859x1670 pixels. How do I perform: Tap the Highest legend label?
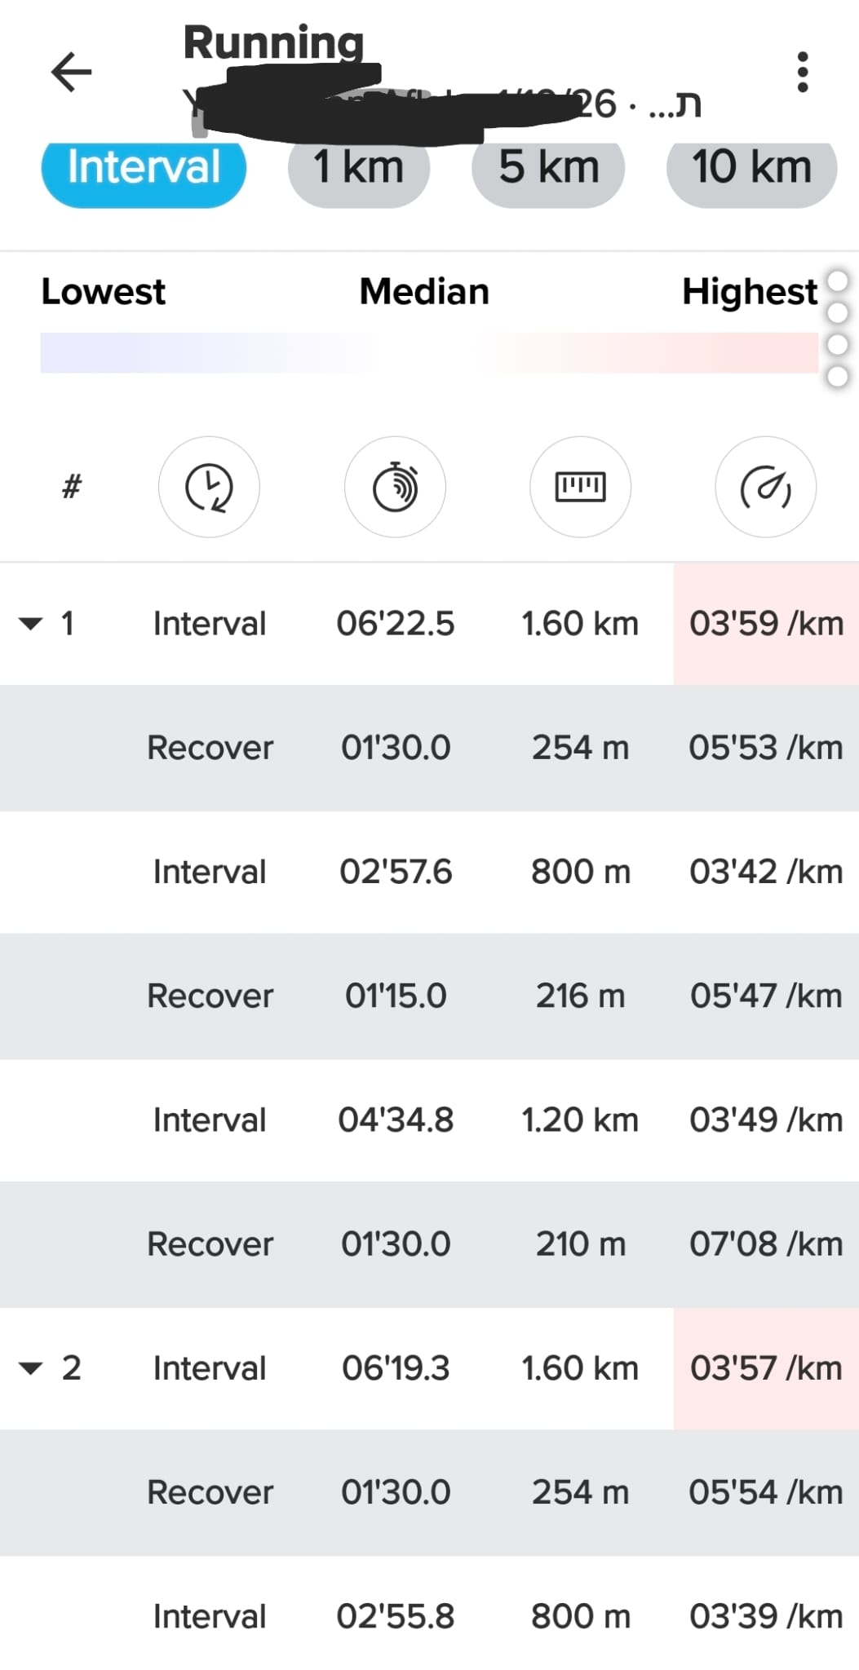coord(749,292)
